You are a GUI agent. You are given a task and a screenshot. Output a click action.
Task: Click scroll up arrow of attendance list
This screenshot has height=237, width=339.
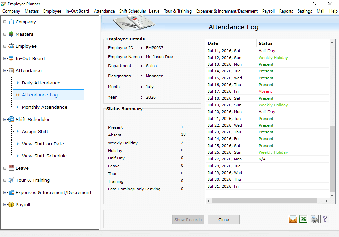[x=332, y=43]
